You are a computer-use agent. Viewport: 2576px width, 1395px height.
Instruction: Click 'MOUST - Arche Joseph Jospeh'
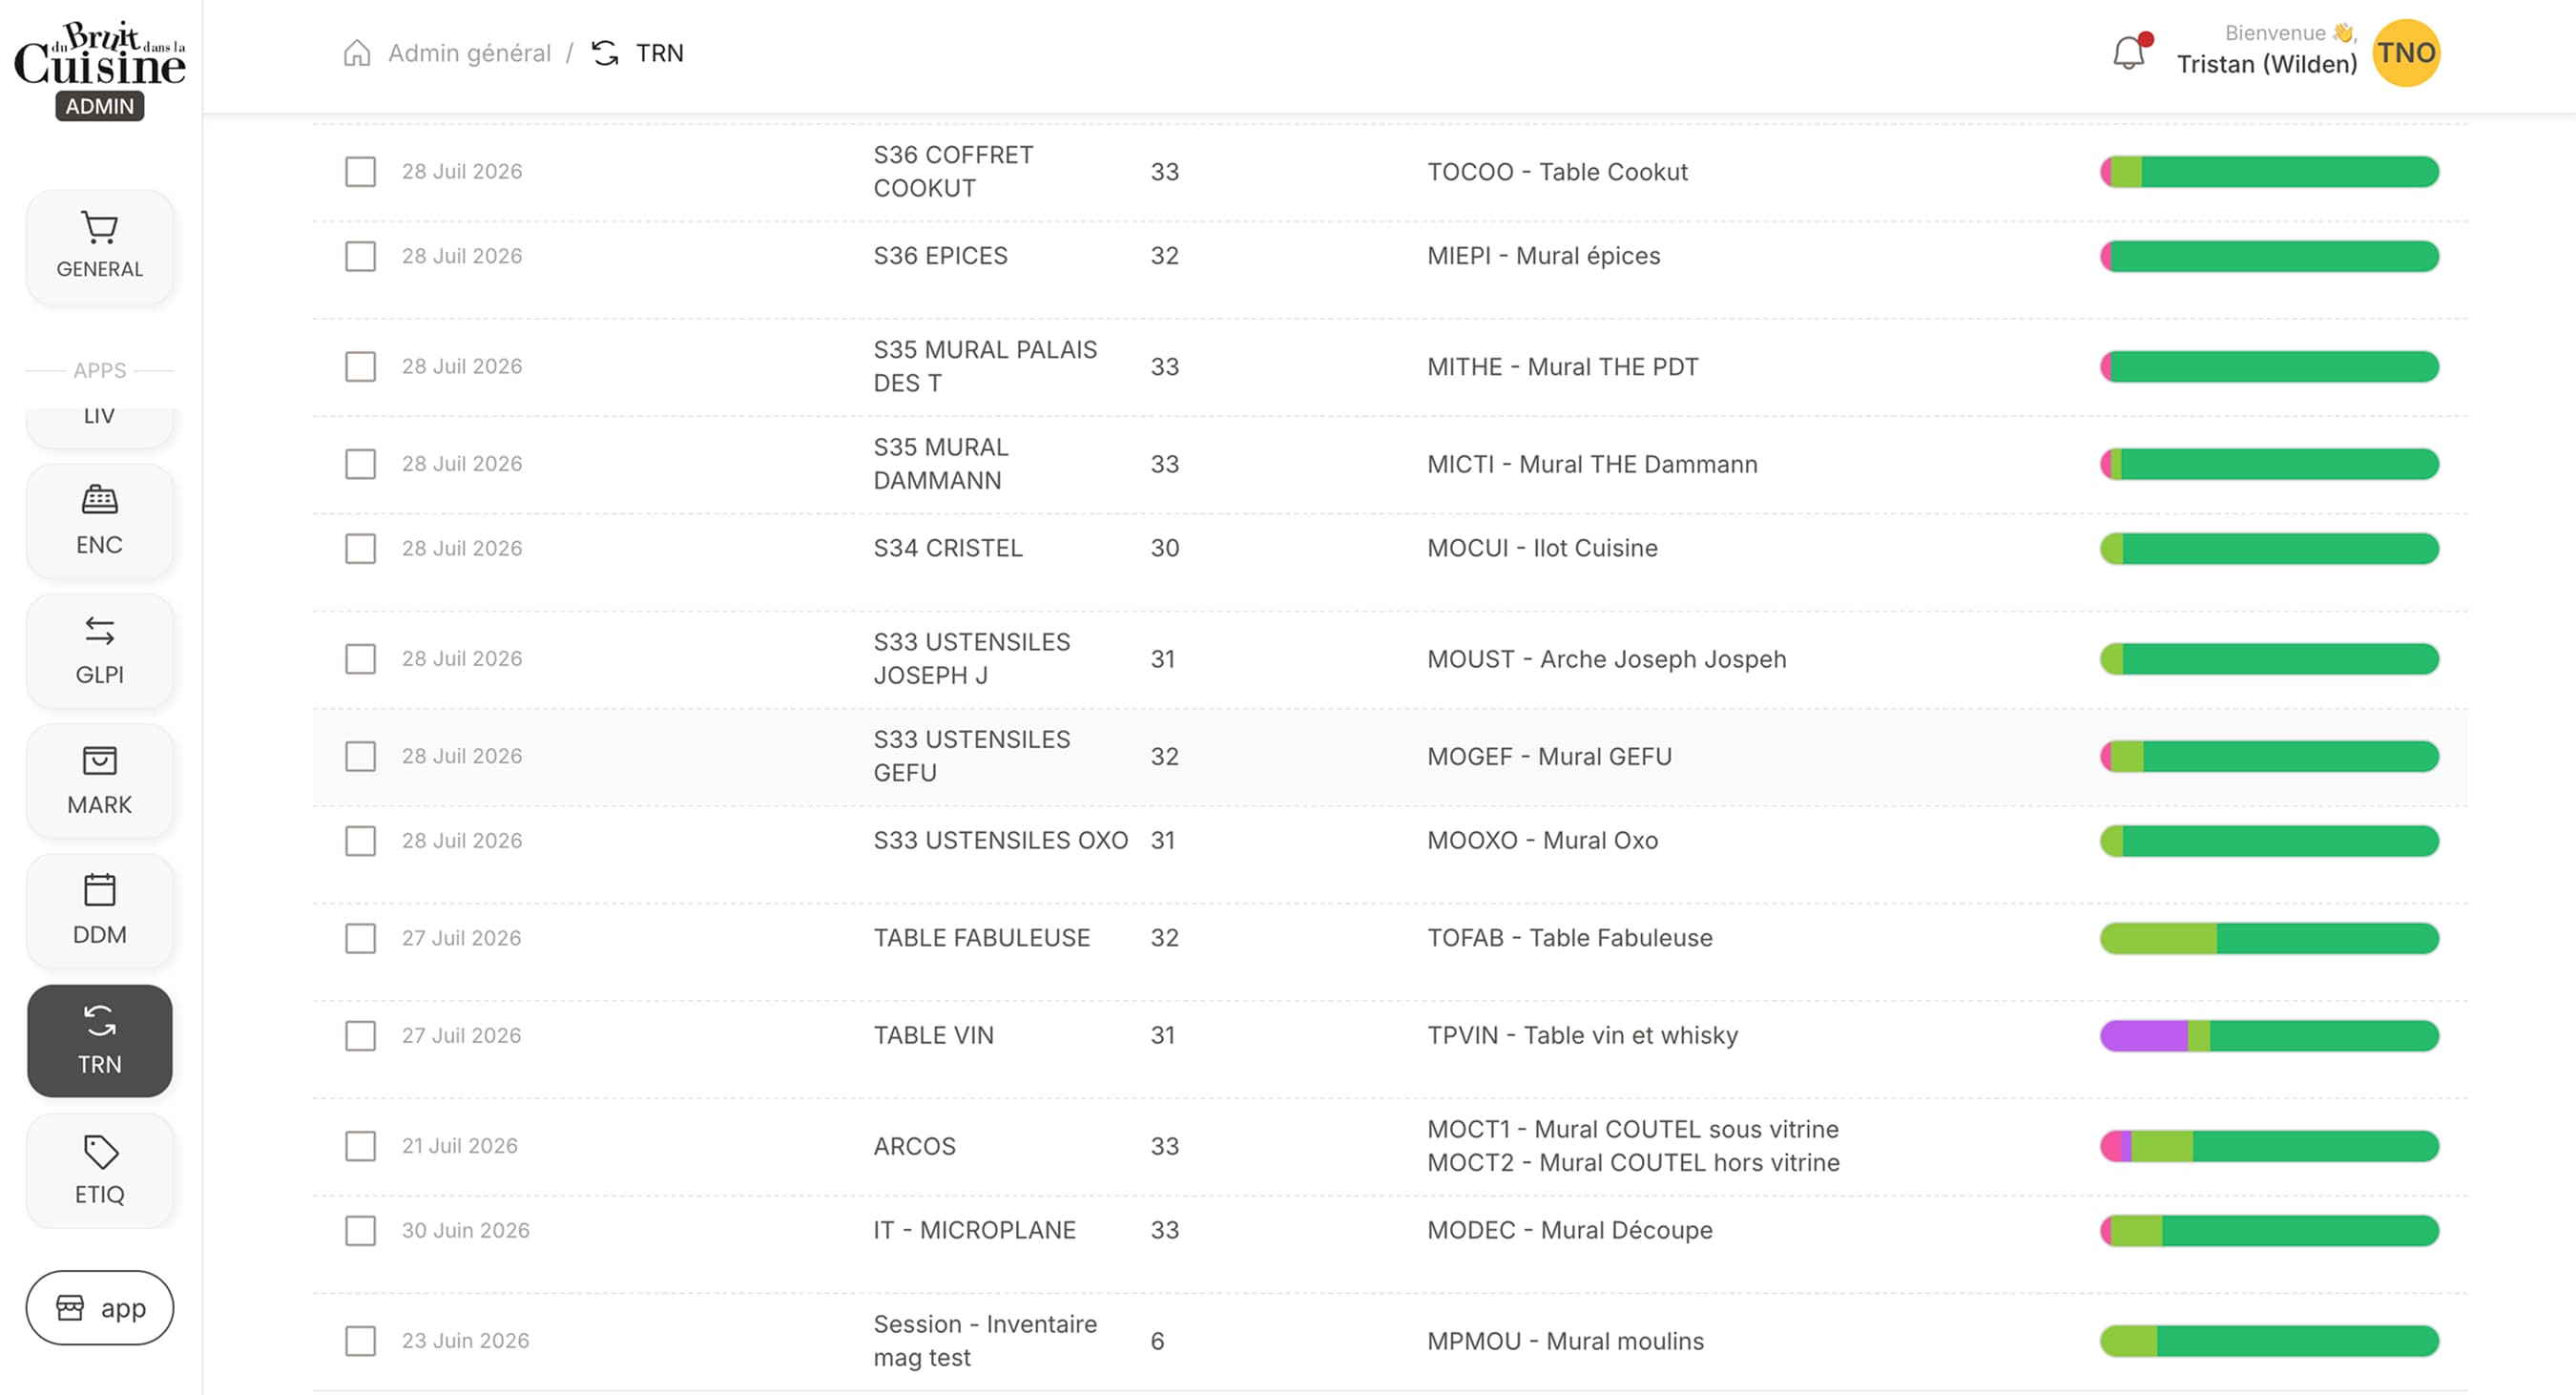point(1606,659)
